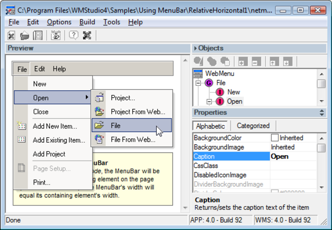Click the Project From Web... icon
This screenshot has height=230, width=332.
pos(99,112)
